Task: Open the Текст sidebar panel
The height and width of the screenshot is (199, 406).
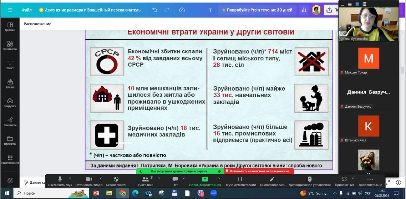Action: coord(10,65)
